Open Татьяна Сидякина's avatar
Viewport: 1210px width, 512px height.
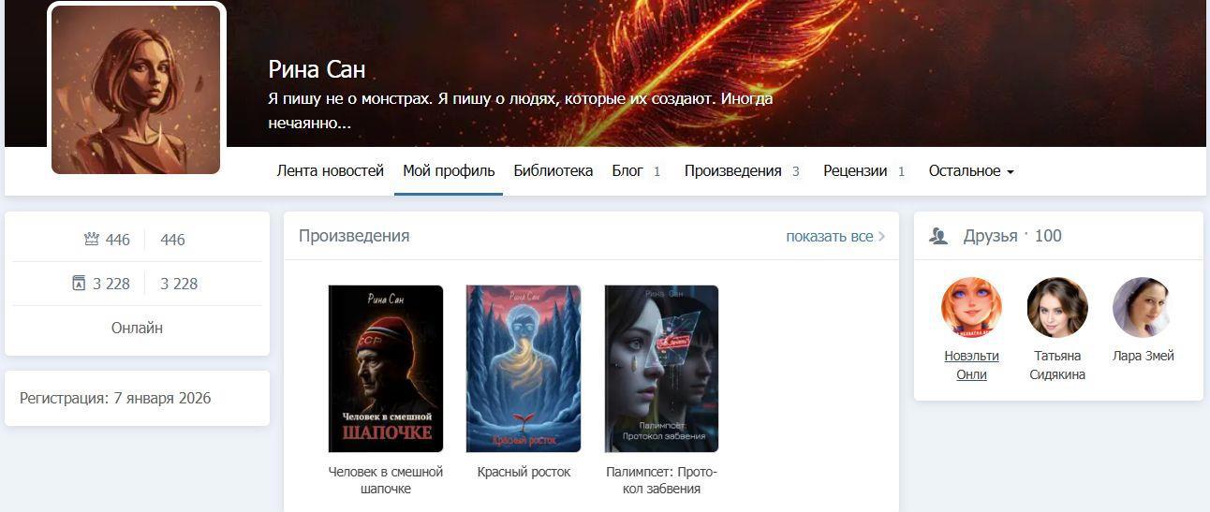1057,307
